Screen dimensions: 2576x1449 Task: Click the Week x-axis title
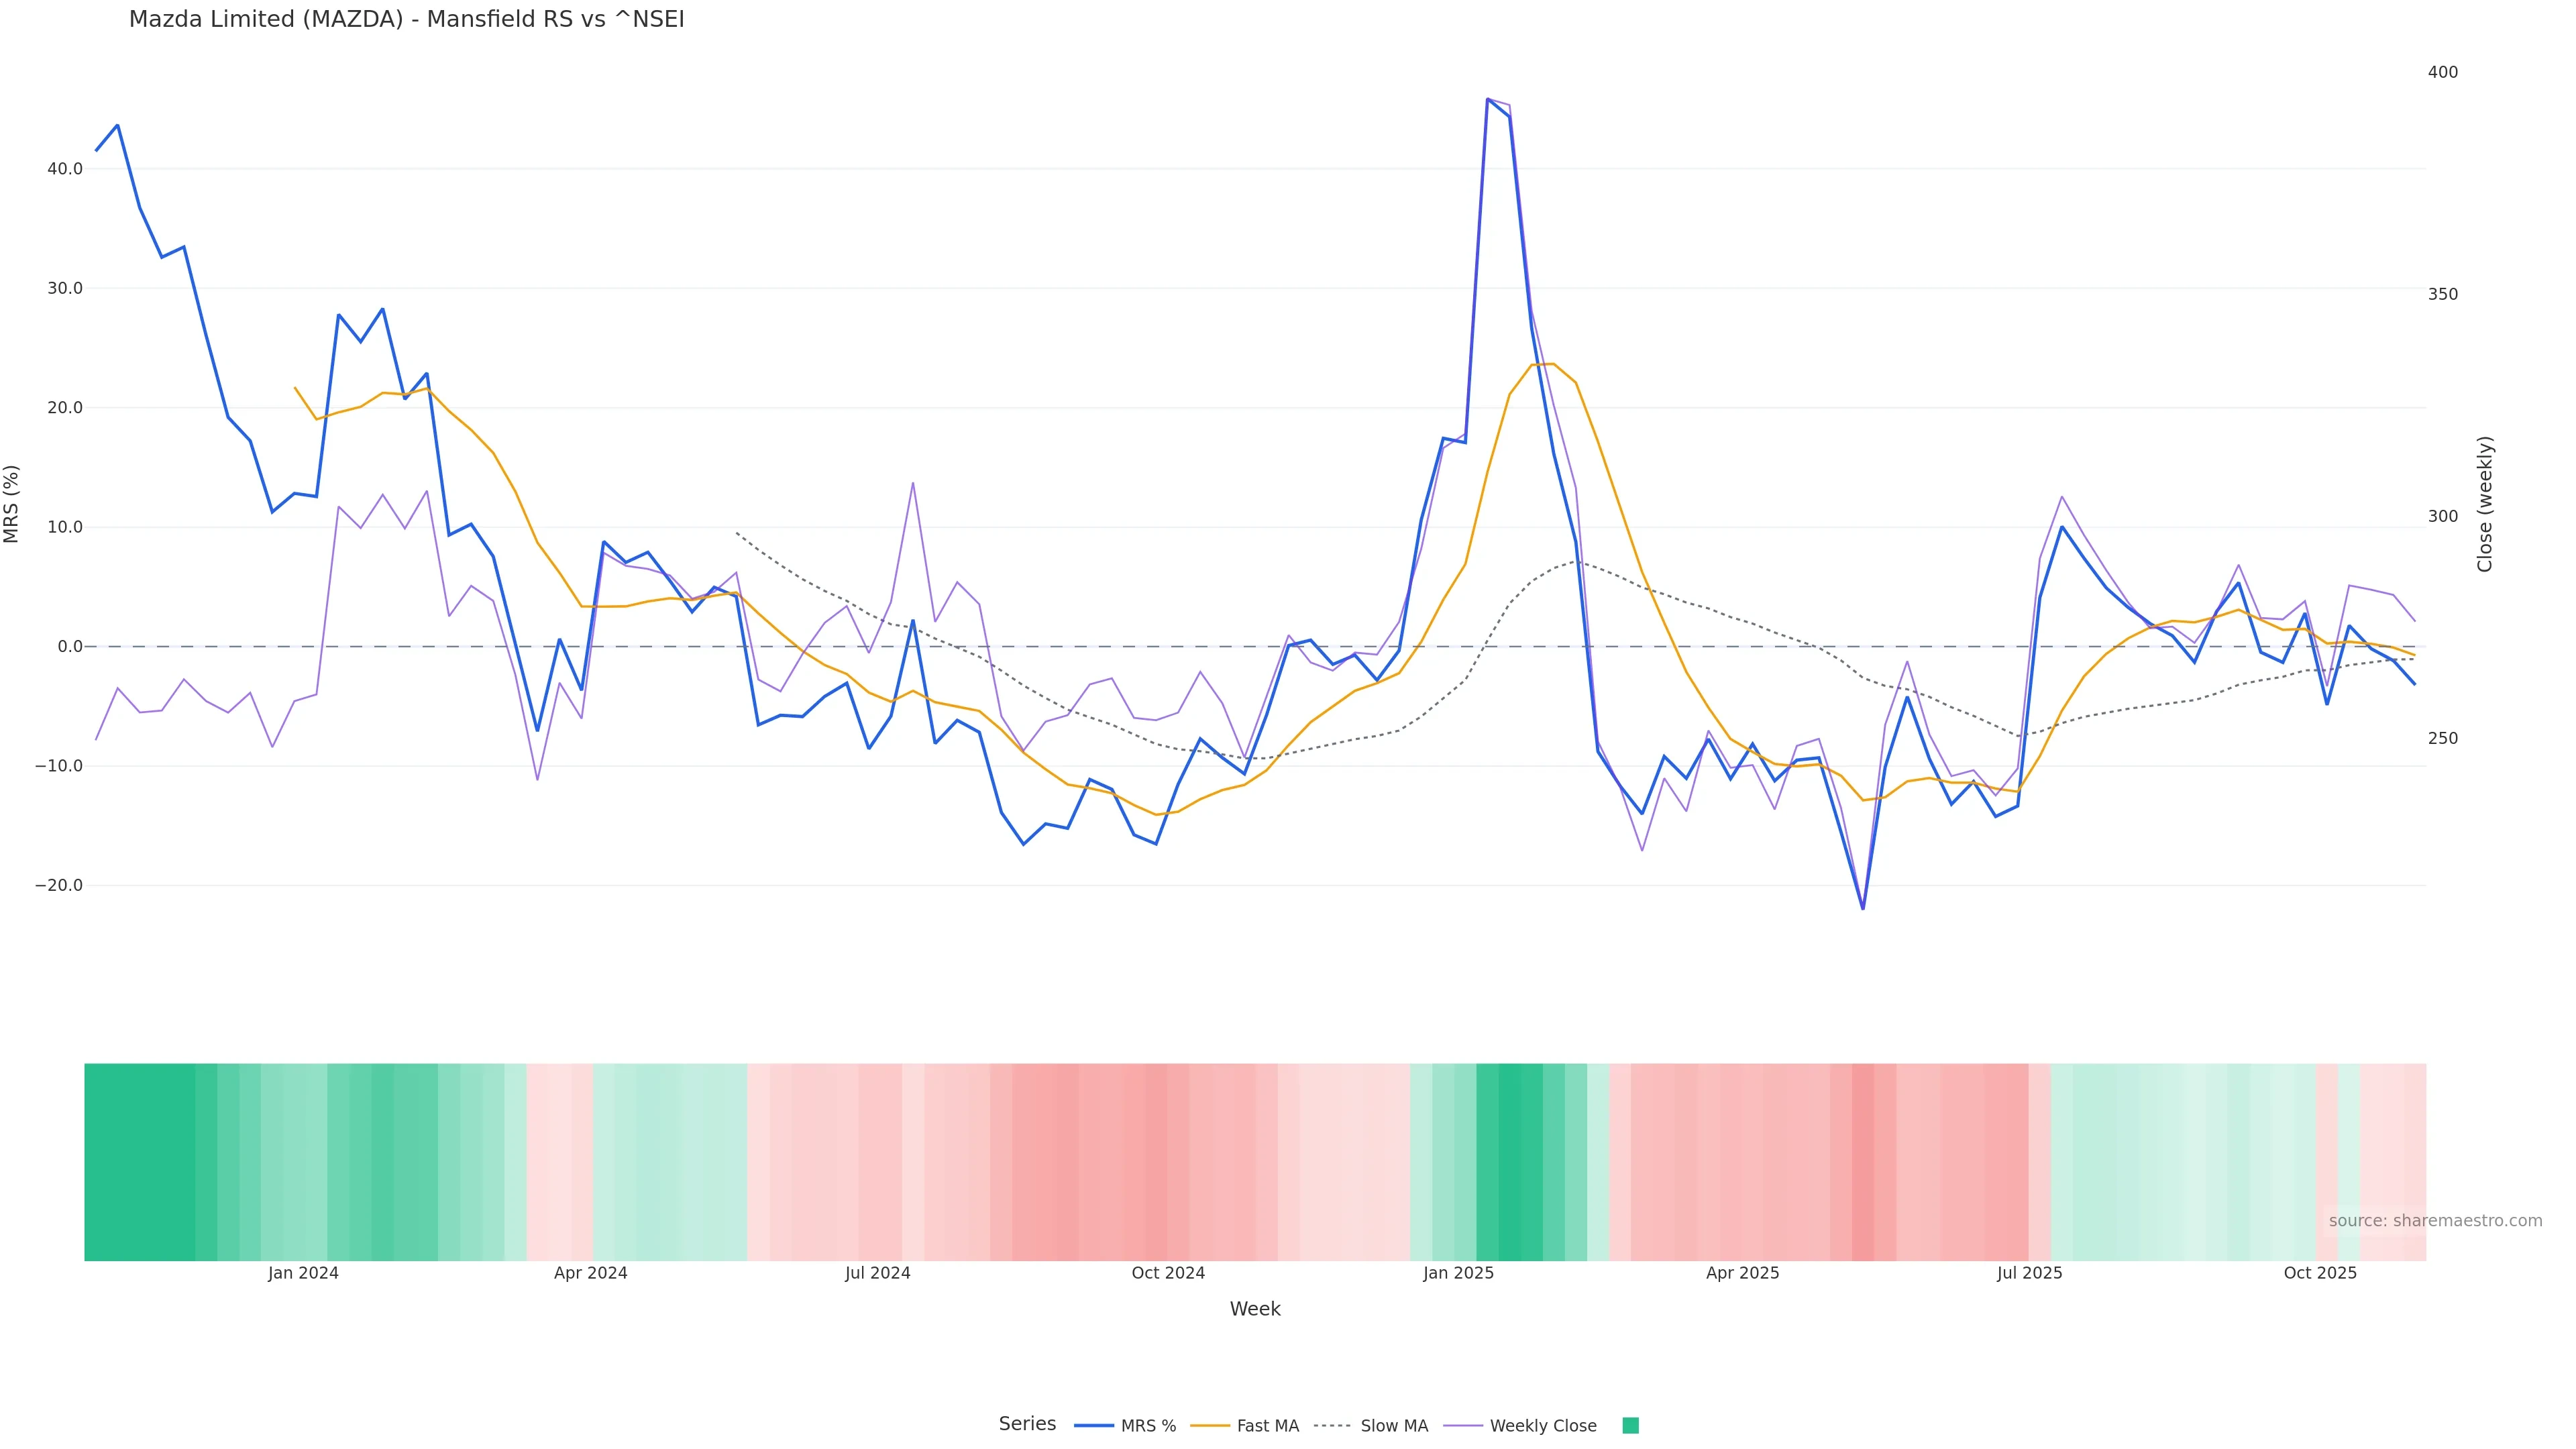pyautogui.click(x=1255, y=1309)
